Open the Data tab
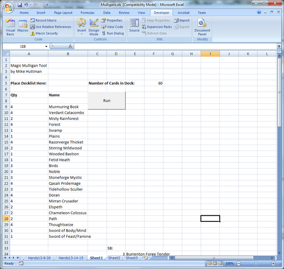284x269 pixels. tap(107, 13)
